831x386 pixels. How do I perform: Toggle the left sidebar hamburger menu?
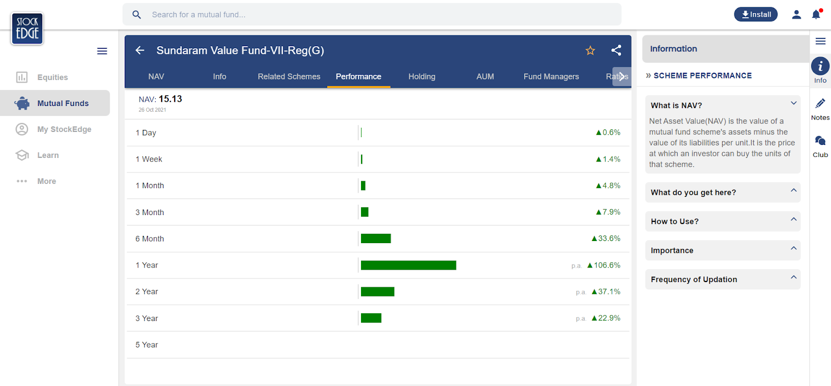tap(102, 51)
